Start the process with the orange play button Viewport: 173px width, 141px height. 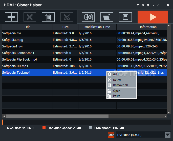[x=153, y=17]
